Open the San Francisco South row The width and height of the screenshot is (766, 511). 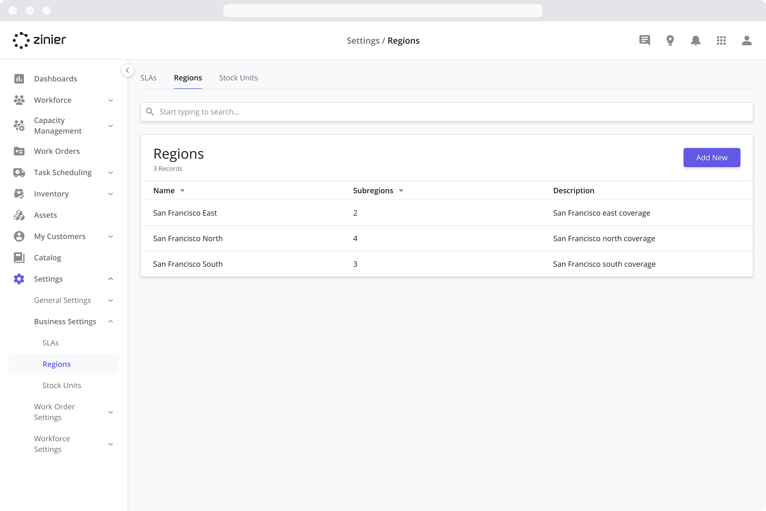click(x=447, y=264)
